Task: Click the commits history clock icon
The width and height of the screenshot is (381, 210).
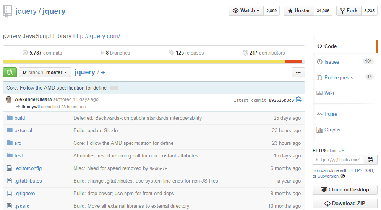Action: click(x=25, y=53)
